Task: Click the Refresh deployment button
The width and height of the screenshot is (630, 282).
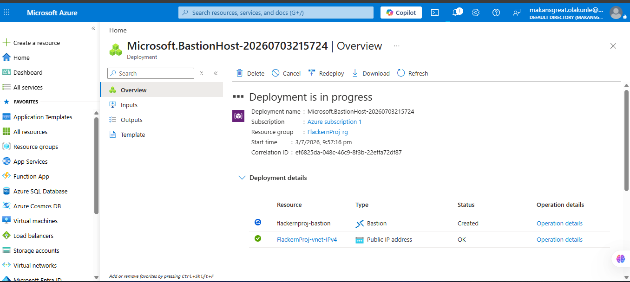Action: click(x=413, y=73)
